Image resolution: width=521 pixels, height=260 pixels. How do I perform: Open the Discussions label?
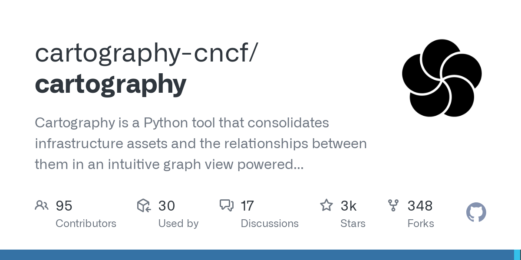pos(270,224)
